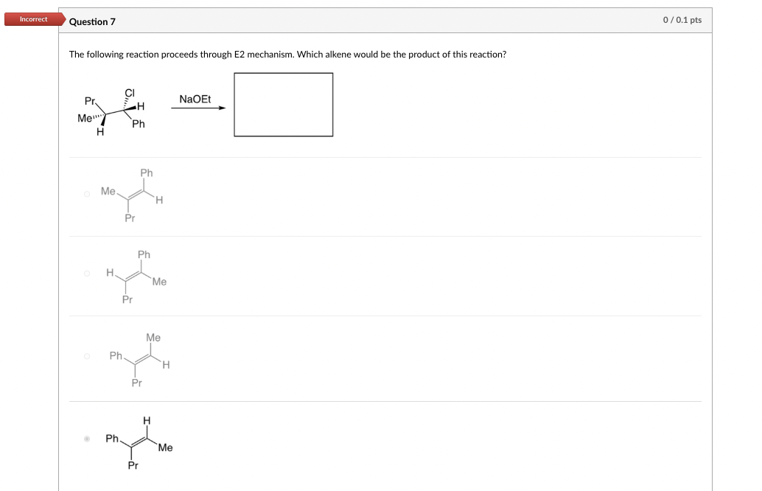
Task: Click the NaOEt reagent label
Action: (195, 98)
